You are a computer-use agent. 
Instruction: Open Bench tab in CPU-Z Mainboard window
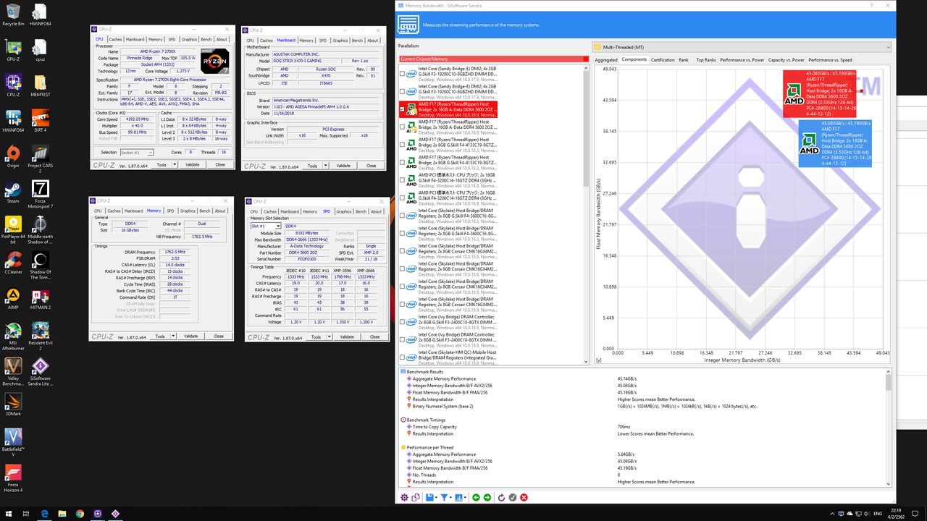(357, 41)
